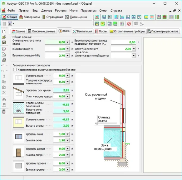This screenshot has height=180, width=182.
Task: Click the binoculars Find icon
Action: 4,99
